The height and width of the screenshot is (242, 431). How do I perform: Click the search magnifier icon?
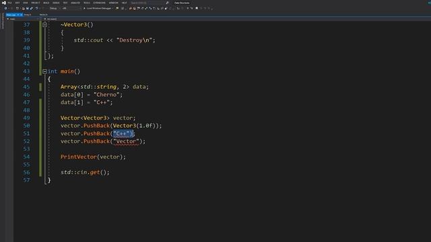point(167,3)
